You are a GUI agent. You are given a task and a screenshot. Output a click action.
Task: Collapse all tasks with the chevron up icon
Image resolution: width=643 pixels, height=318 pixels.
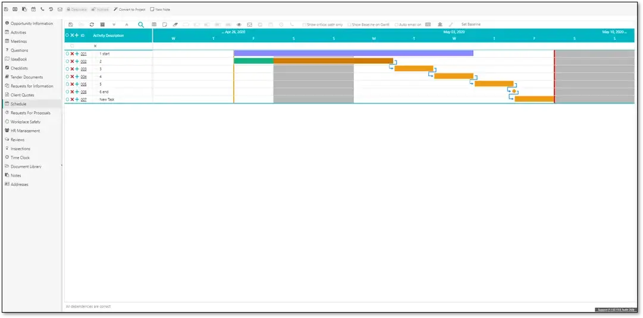126,24
